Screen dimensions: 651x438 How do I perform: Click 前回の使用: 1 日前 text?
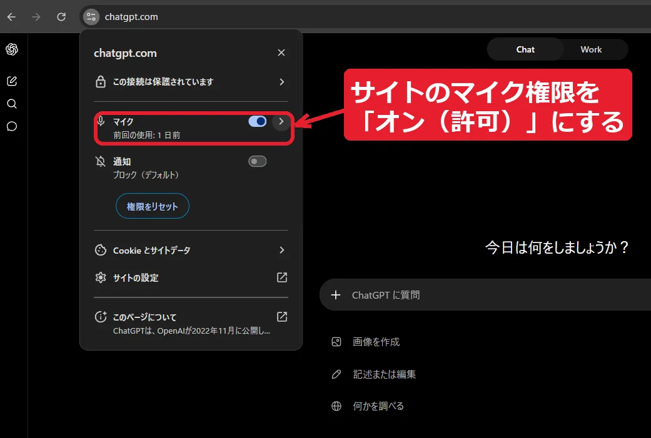click(147, 135)
